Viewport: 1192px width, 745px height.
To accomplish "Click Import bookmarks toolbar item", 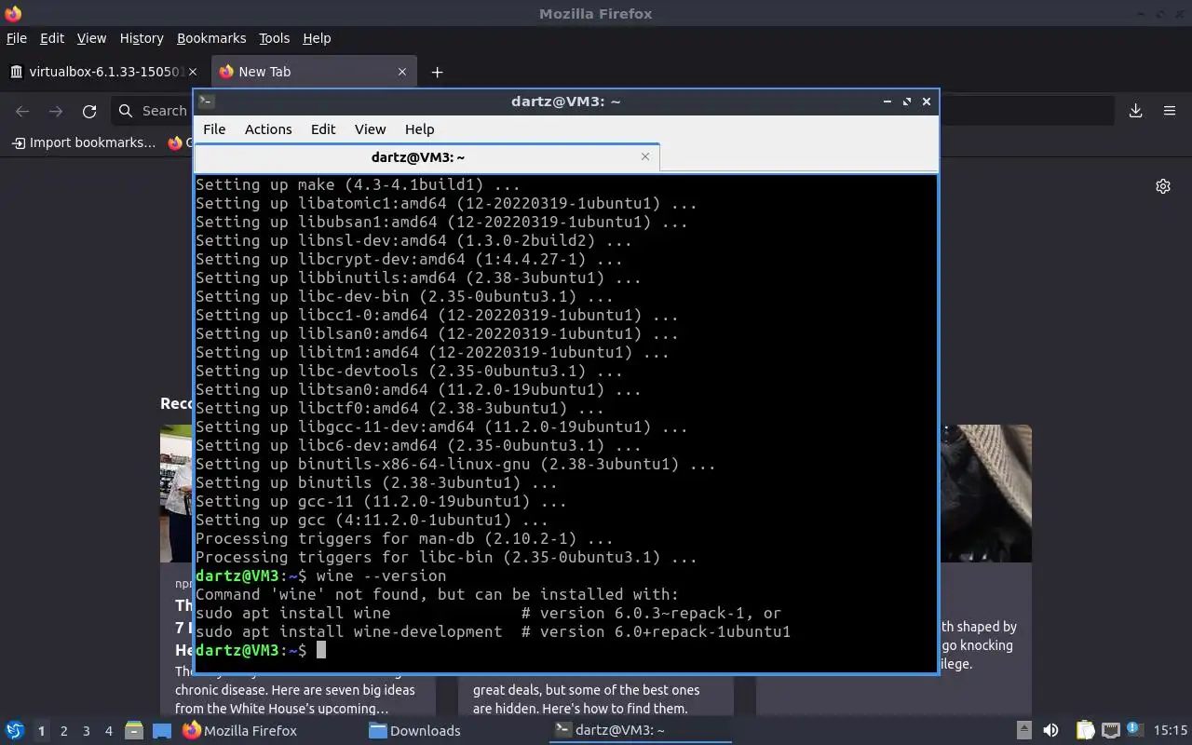I will point(84,142).
